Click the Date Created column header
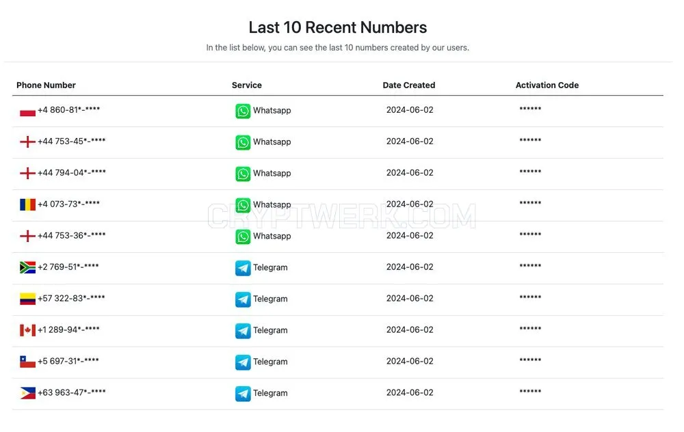 [x=409, y=85]
